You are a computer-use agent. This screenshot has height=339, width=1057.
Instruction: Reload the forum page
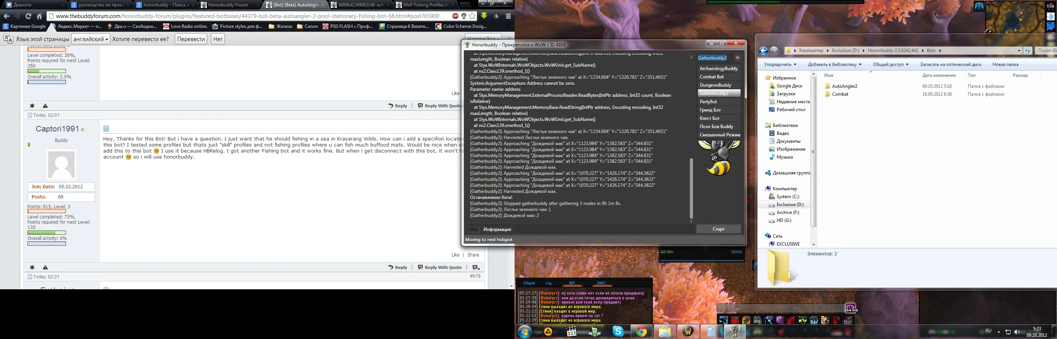pos(28,16)
